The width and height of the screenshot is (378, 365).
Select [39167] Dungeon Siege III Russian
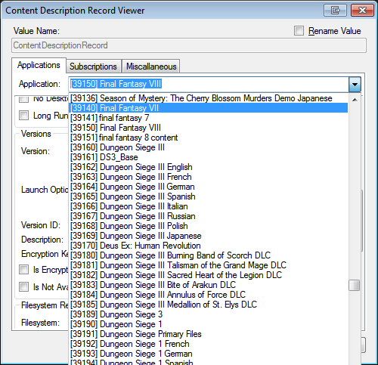(209, 216)
